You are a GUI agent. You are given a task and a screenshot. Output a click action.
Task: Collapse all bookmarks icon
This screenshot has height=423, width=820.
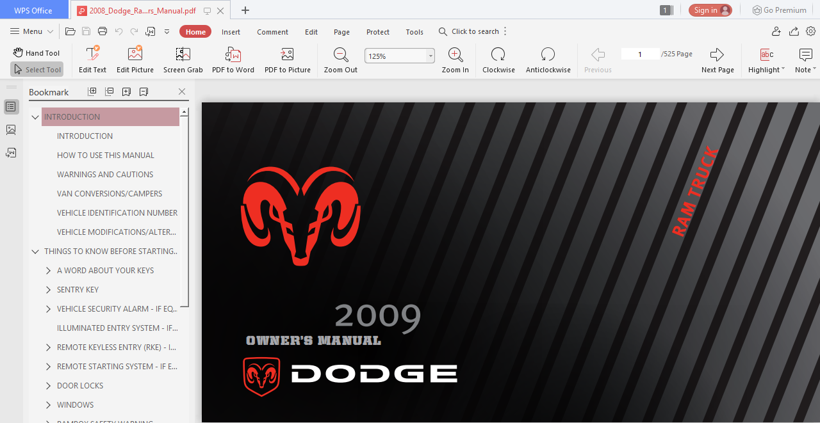click(110, 92)
